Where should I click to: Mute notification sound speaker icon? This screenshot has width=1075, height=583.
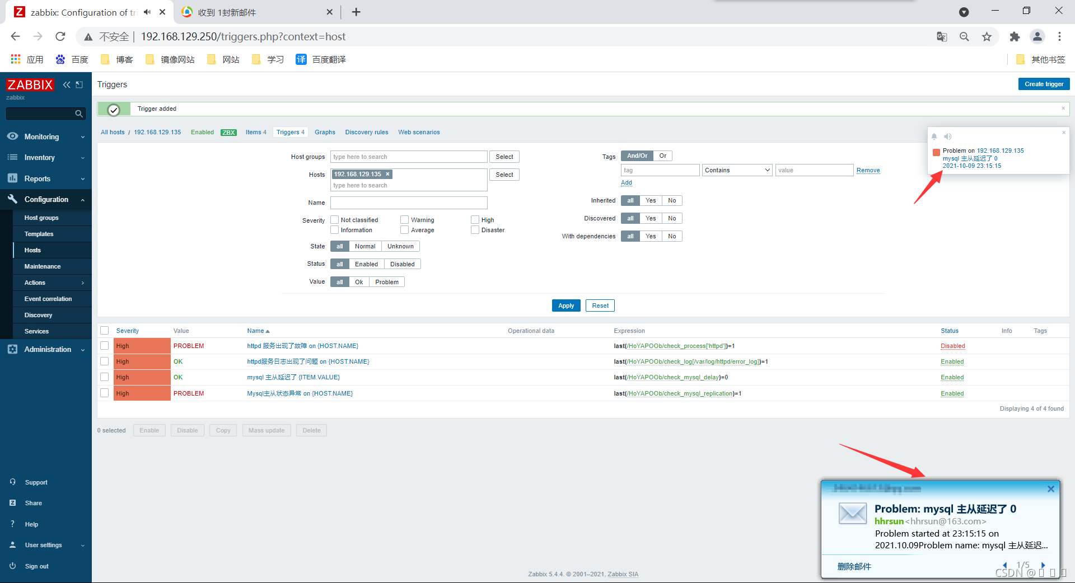[947, 137]
